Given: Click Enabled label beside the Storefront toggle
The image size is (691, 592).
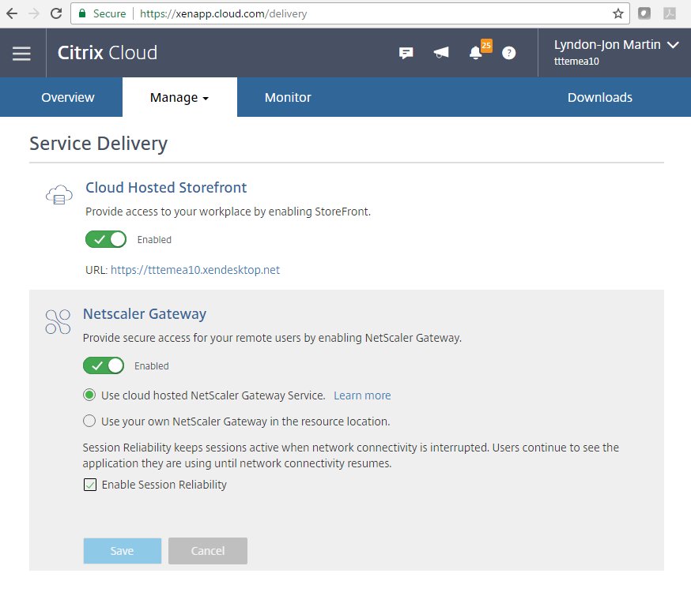Looking at the screenshot, I should click(154, 240).
